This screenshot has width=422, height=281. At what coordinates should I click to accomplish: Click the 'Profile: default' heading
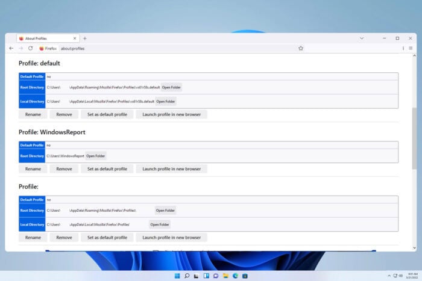point(39,63)
